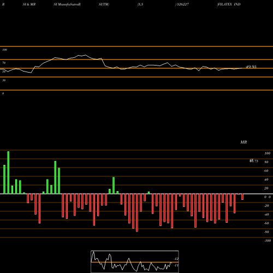273x273 pixels.
Task: Click the peak of the white RSI line
Action: (86, 55)
